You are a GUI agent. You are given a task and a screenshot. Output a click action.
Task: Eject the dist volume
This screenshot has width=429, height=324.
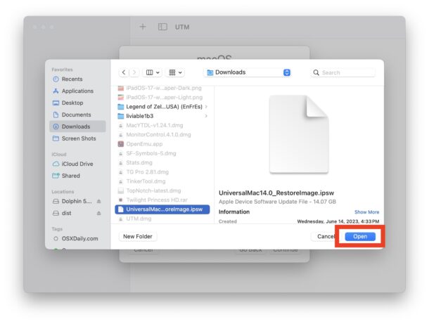click(99, 213)
